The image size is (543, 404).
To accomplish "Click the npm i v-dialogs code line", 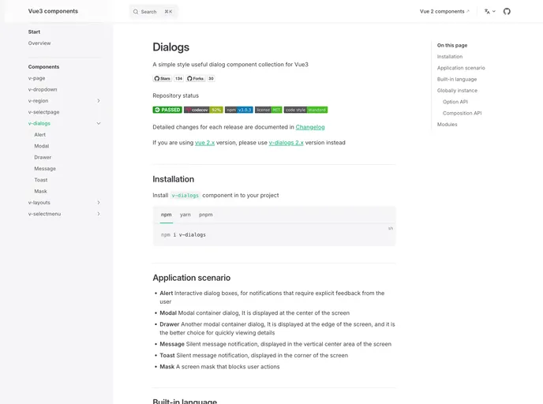I will tap(183, 234).
